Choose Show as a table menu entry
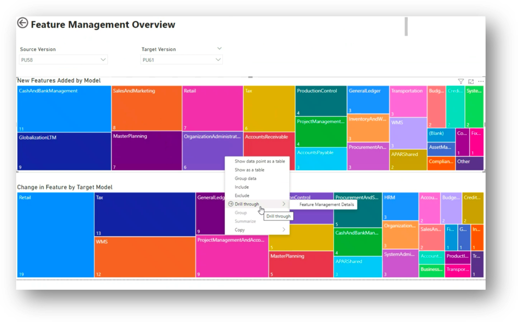 [249, 170]
